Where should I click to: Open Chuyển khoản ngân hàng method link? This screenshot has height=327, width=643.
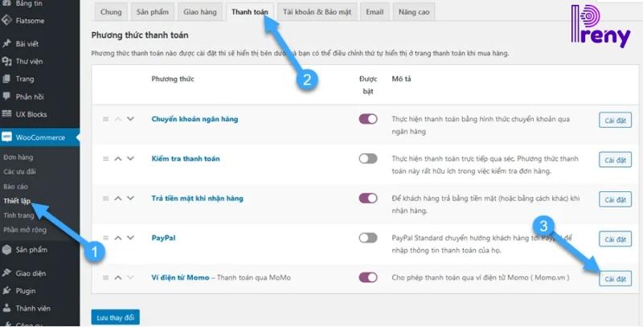click(x=195, y=119)
